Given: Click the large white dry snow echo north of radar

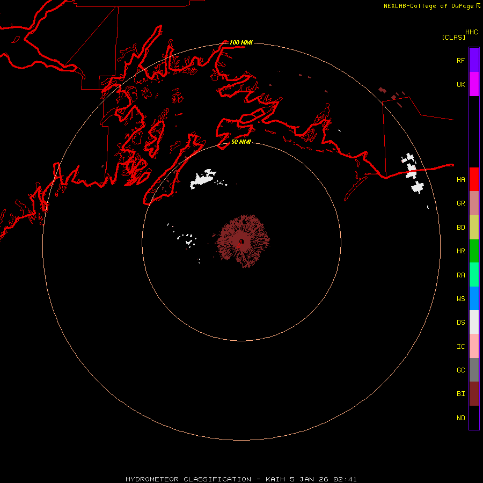Looking at the screenshot, I should 203,179.
